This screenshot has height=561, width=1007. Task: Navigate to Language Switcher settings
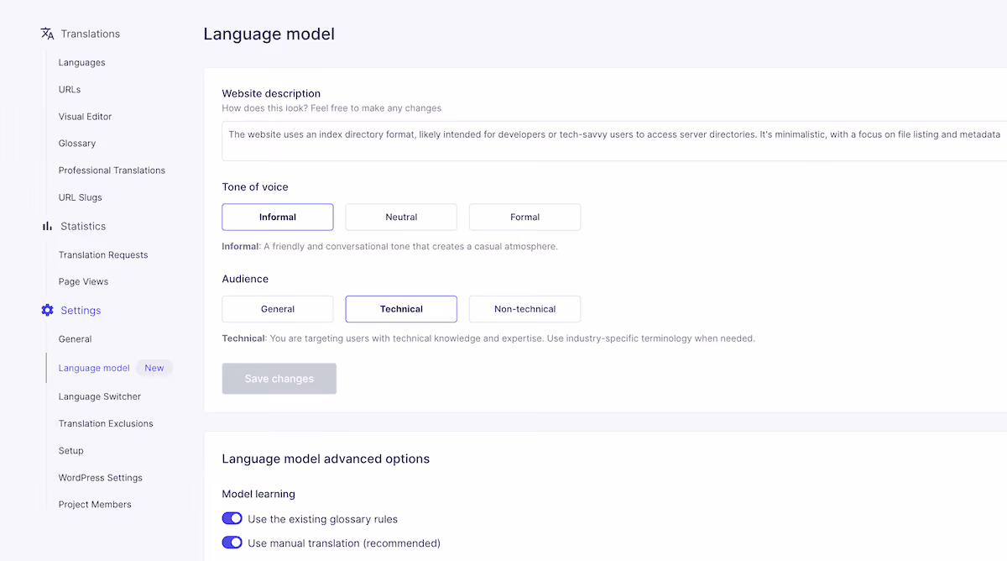tap(100, 396)
